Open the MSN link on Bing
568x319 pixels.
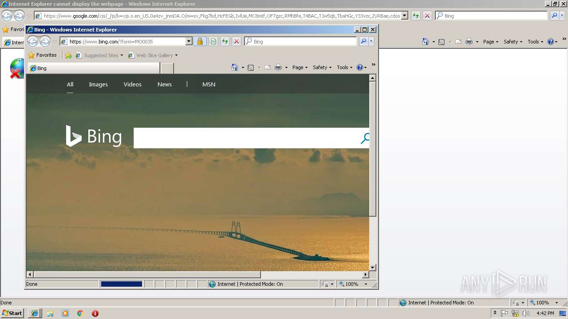pos(209,84)
